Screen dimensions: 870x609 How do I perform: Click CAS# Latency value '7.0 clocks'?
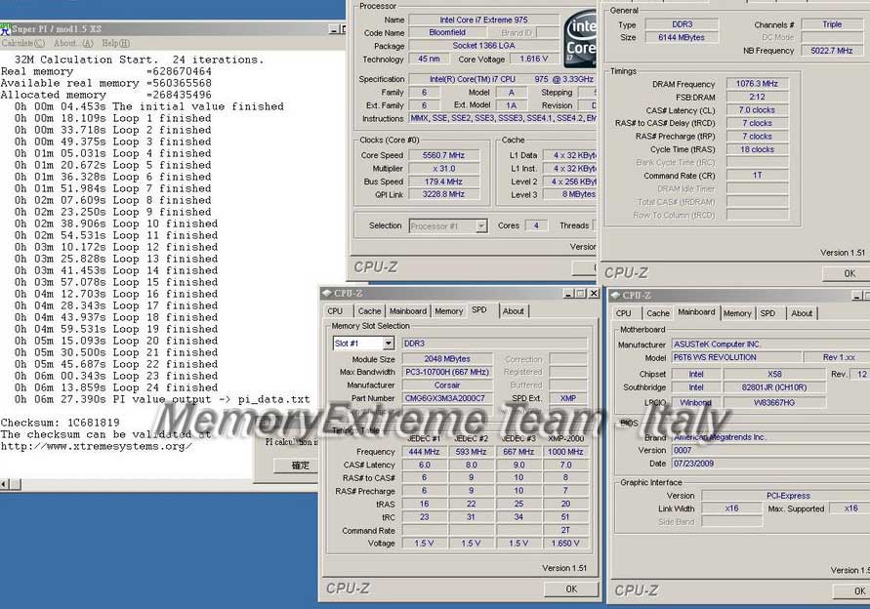(x=758, y=110)
